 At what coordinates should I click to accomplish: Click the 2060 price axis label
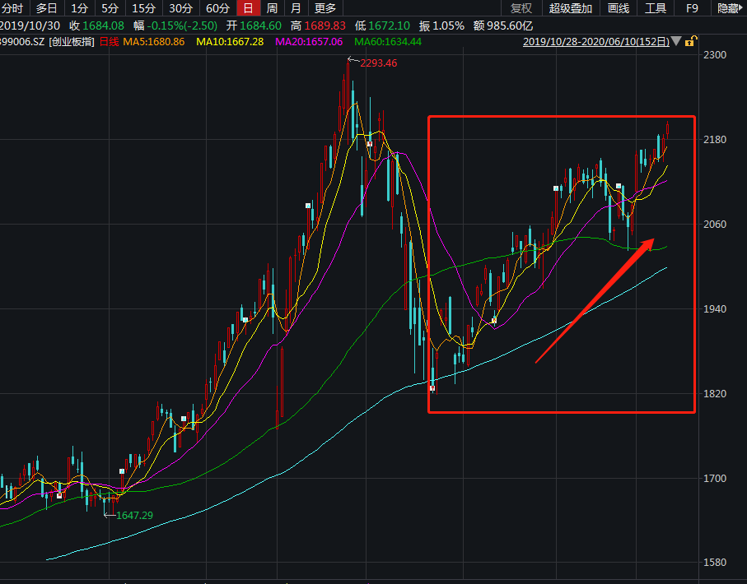click(x=715, y=225)
